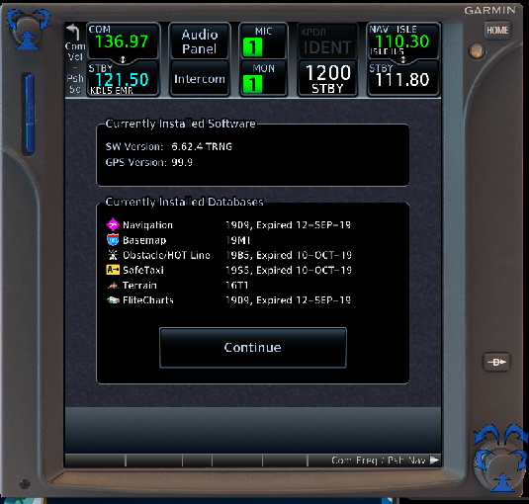Click the Basemap shield icon

(x=113, y=240)
